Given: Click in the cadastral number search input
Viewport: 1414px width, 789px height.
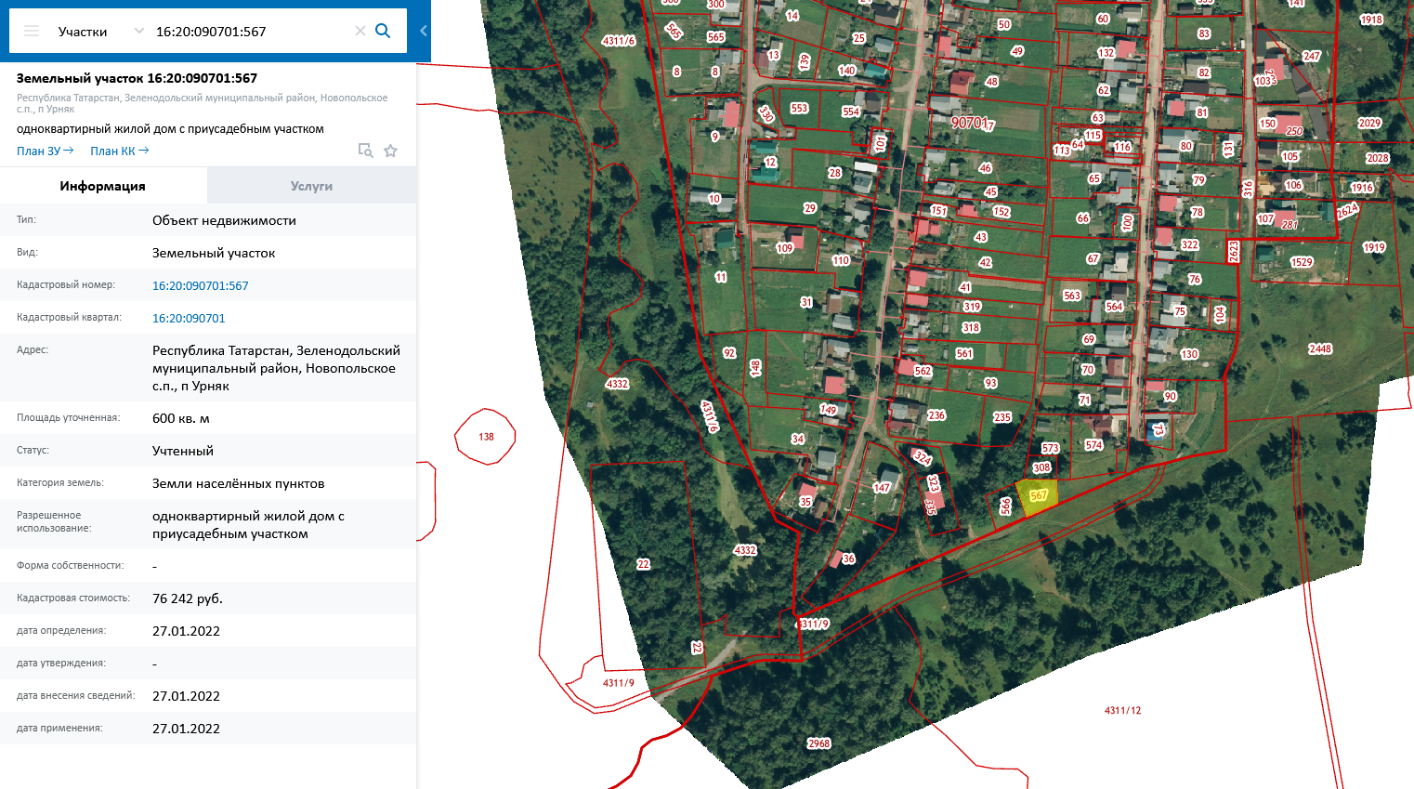Looking at the screenshot, I should coord(251,31).
